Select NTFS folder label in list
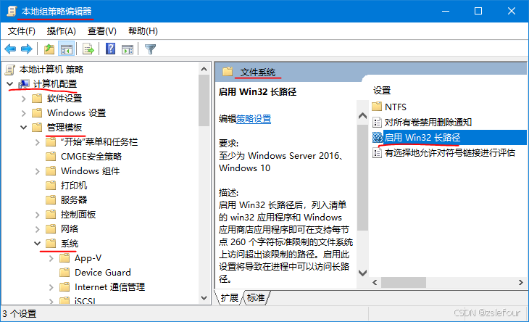This screenshot has height=322, width=529. point(396,107)
